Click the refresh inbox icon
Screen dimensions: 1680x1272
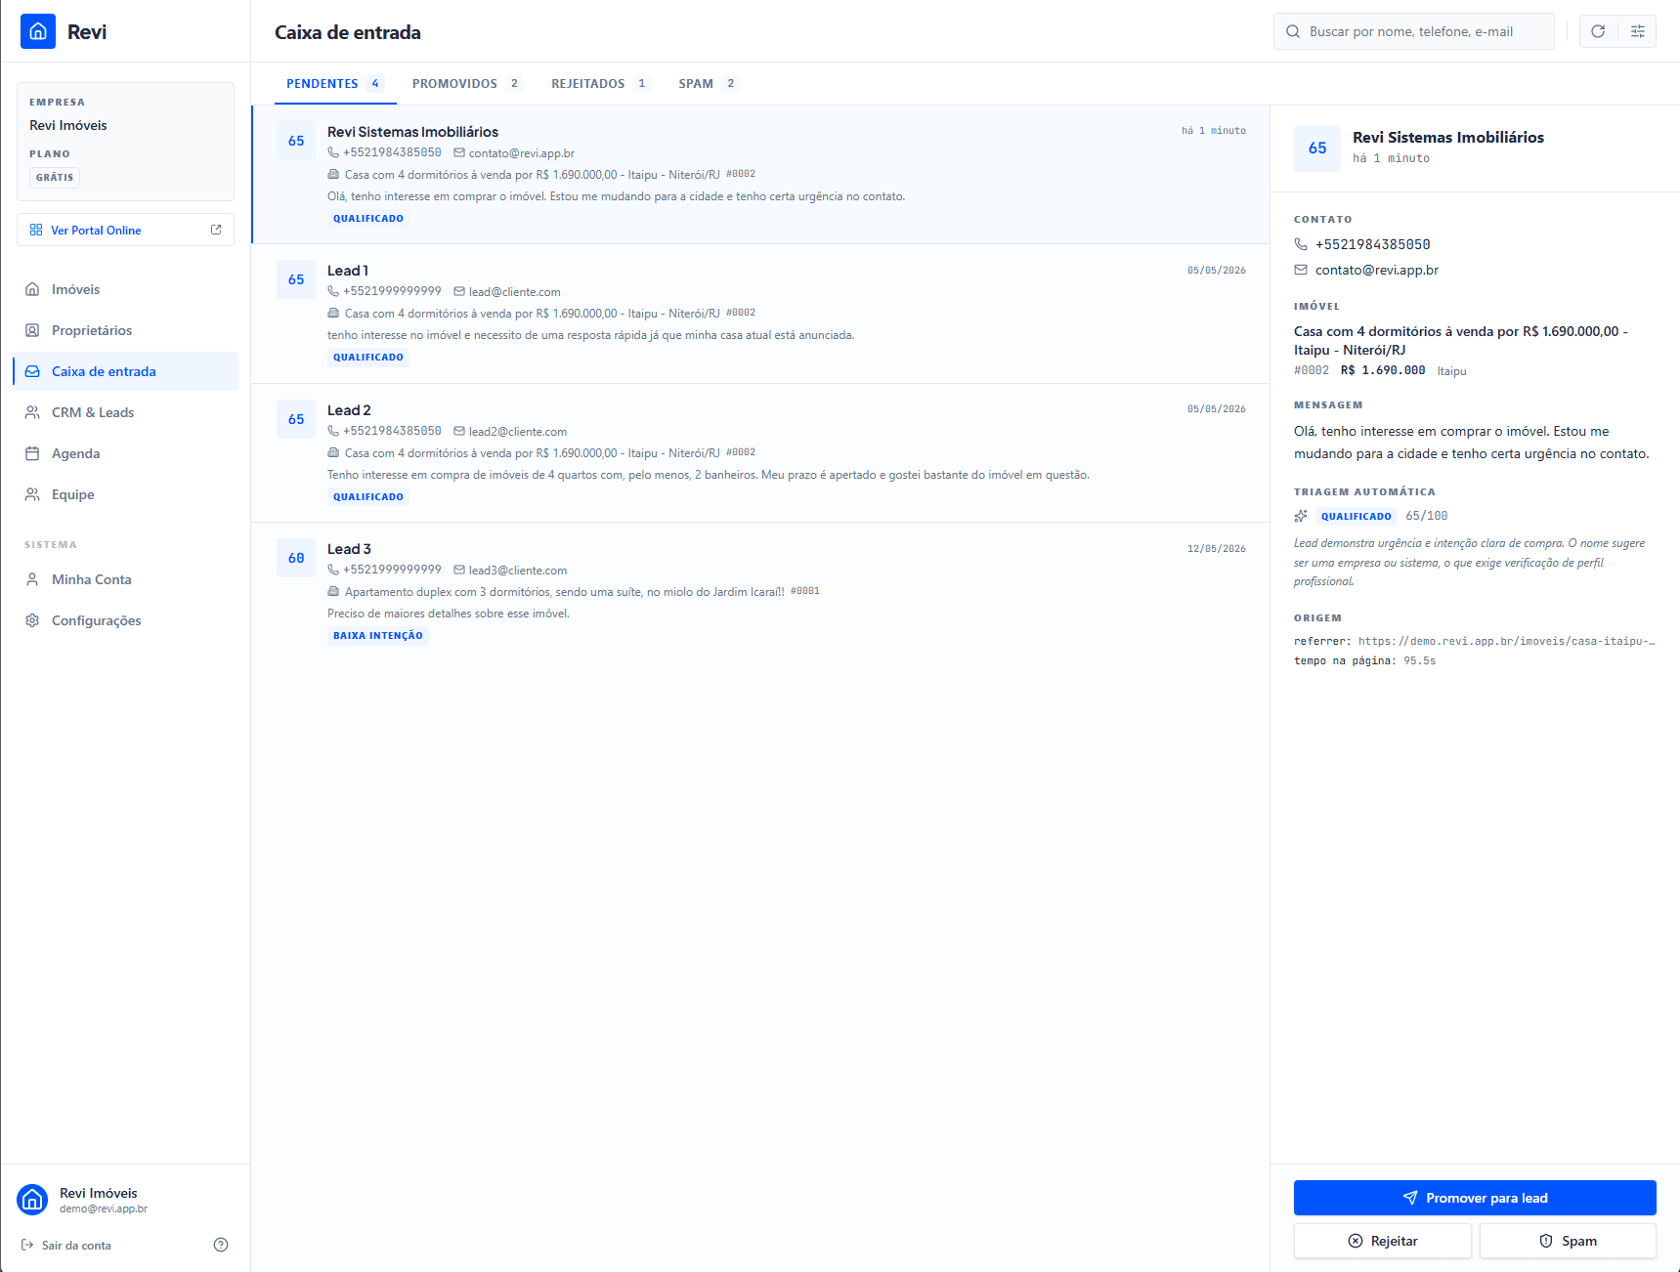pyautogui.click(x=1598, y=31)
